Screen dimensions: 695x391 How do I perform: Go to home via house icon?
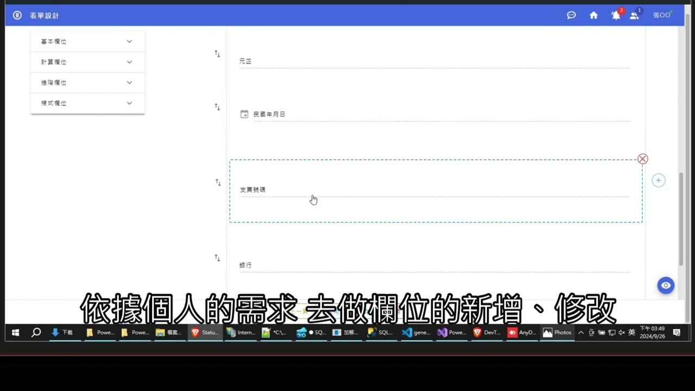[593, 15]
